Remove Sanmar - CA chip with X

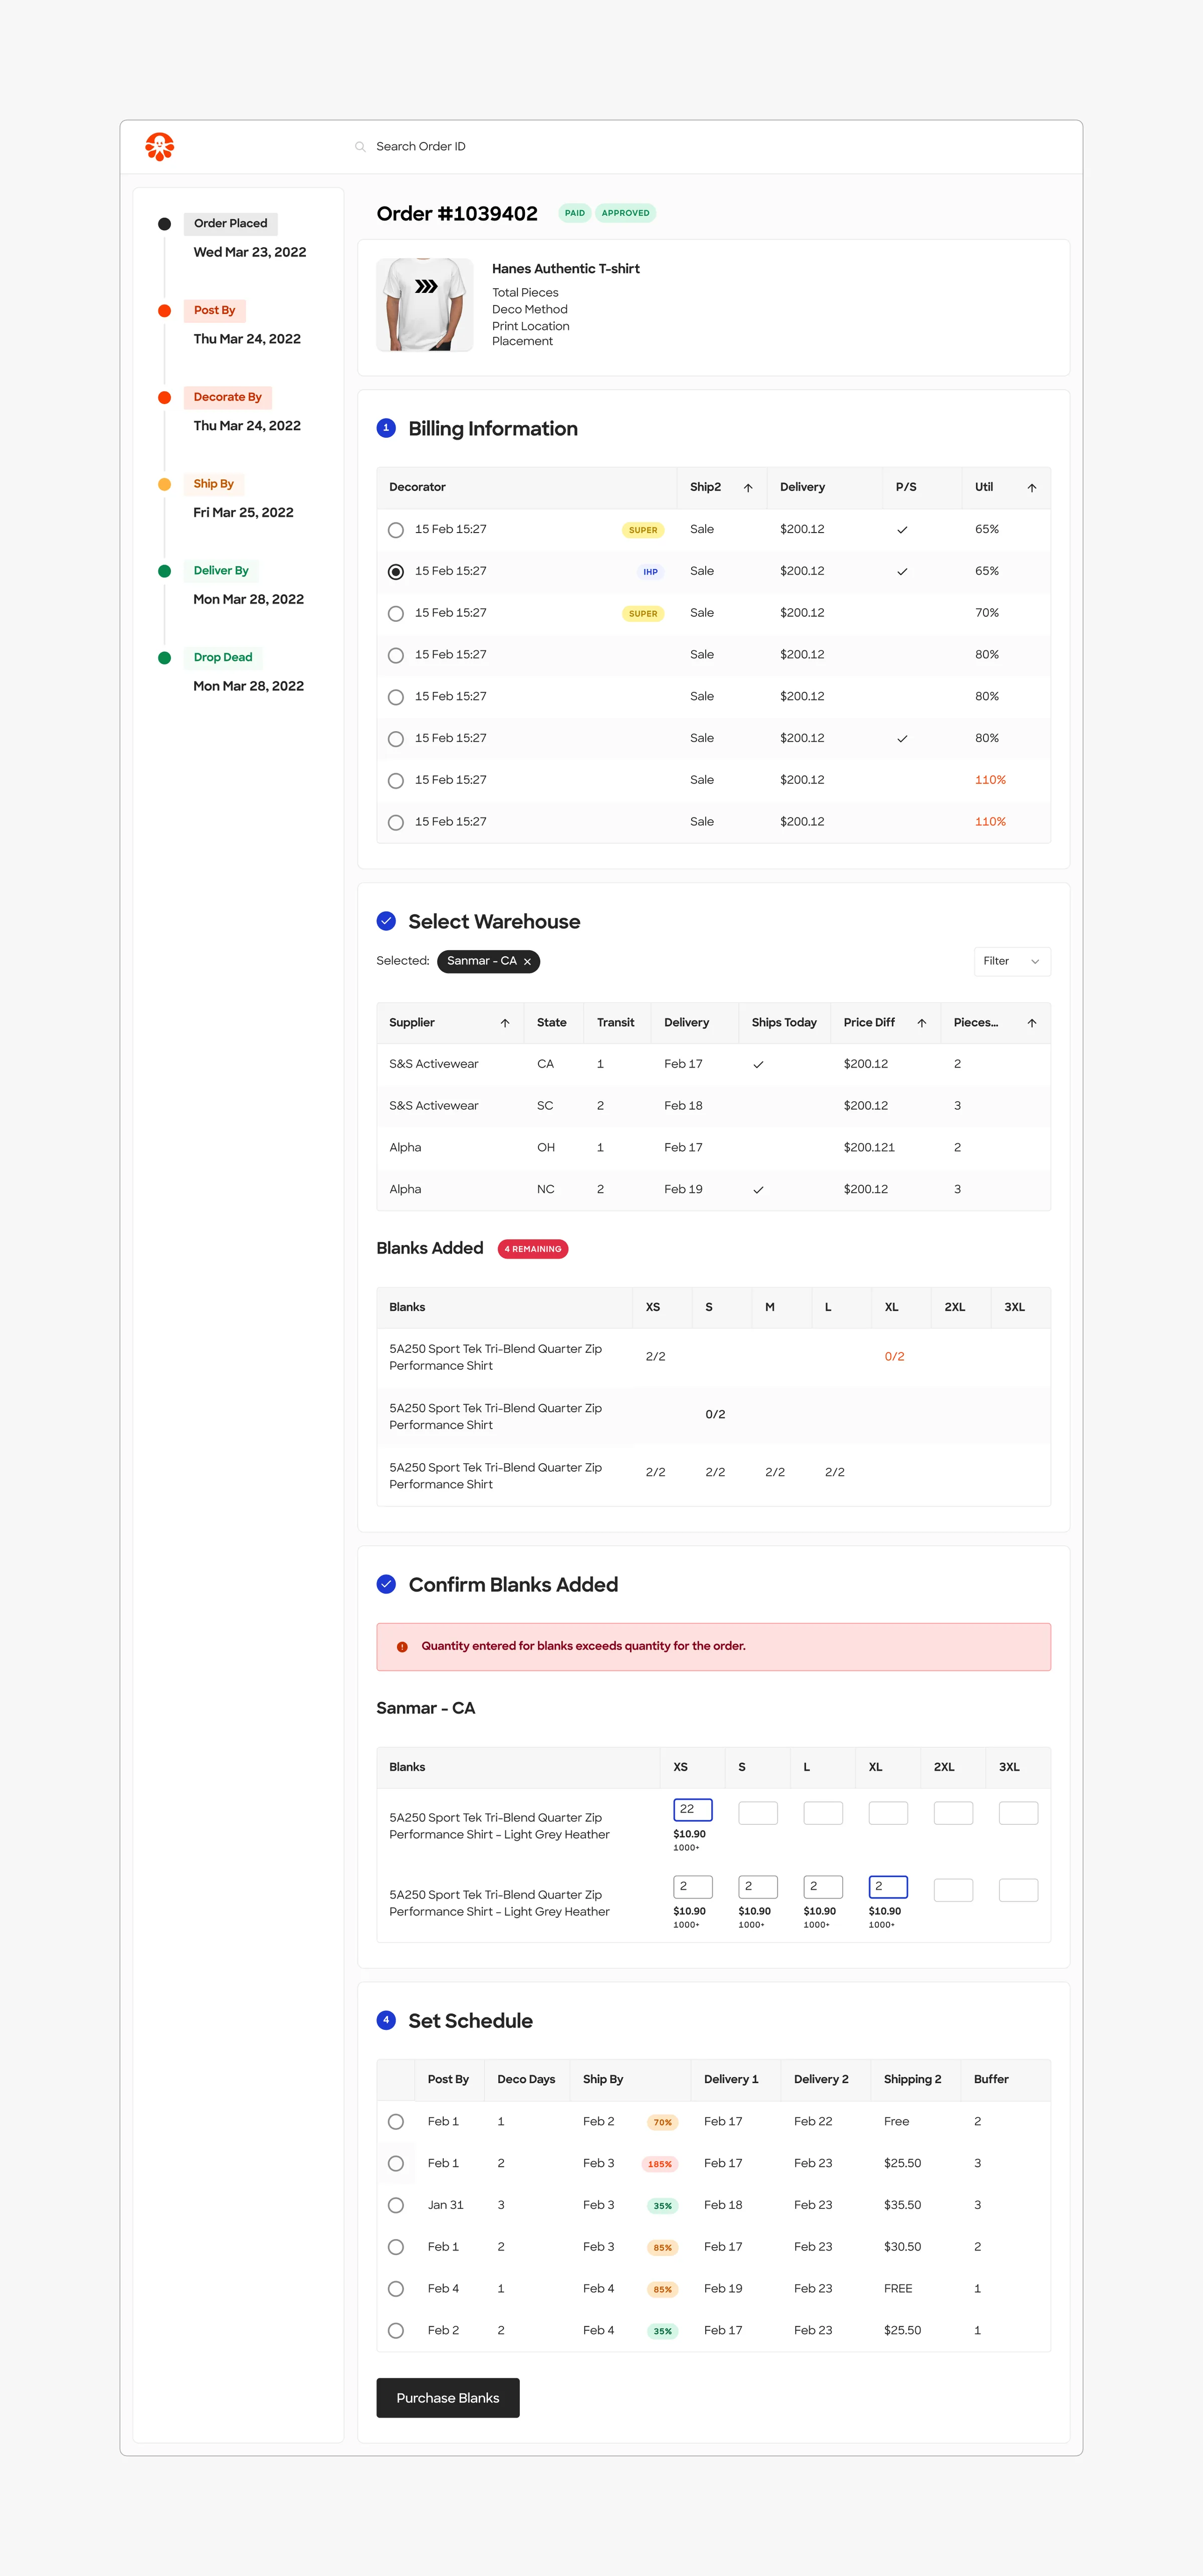click(x=527, y=962)
